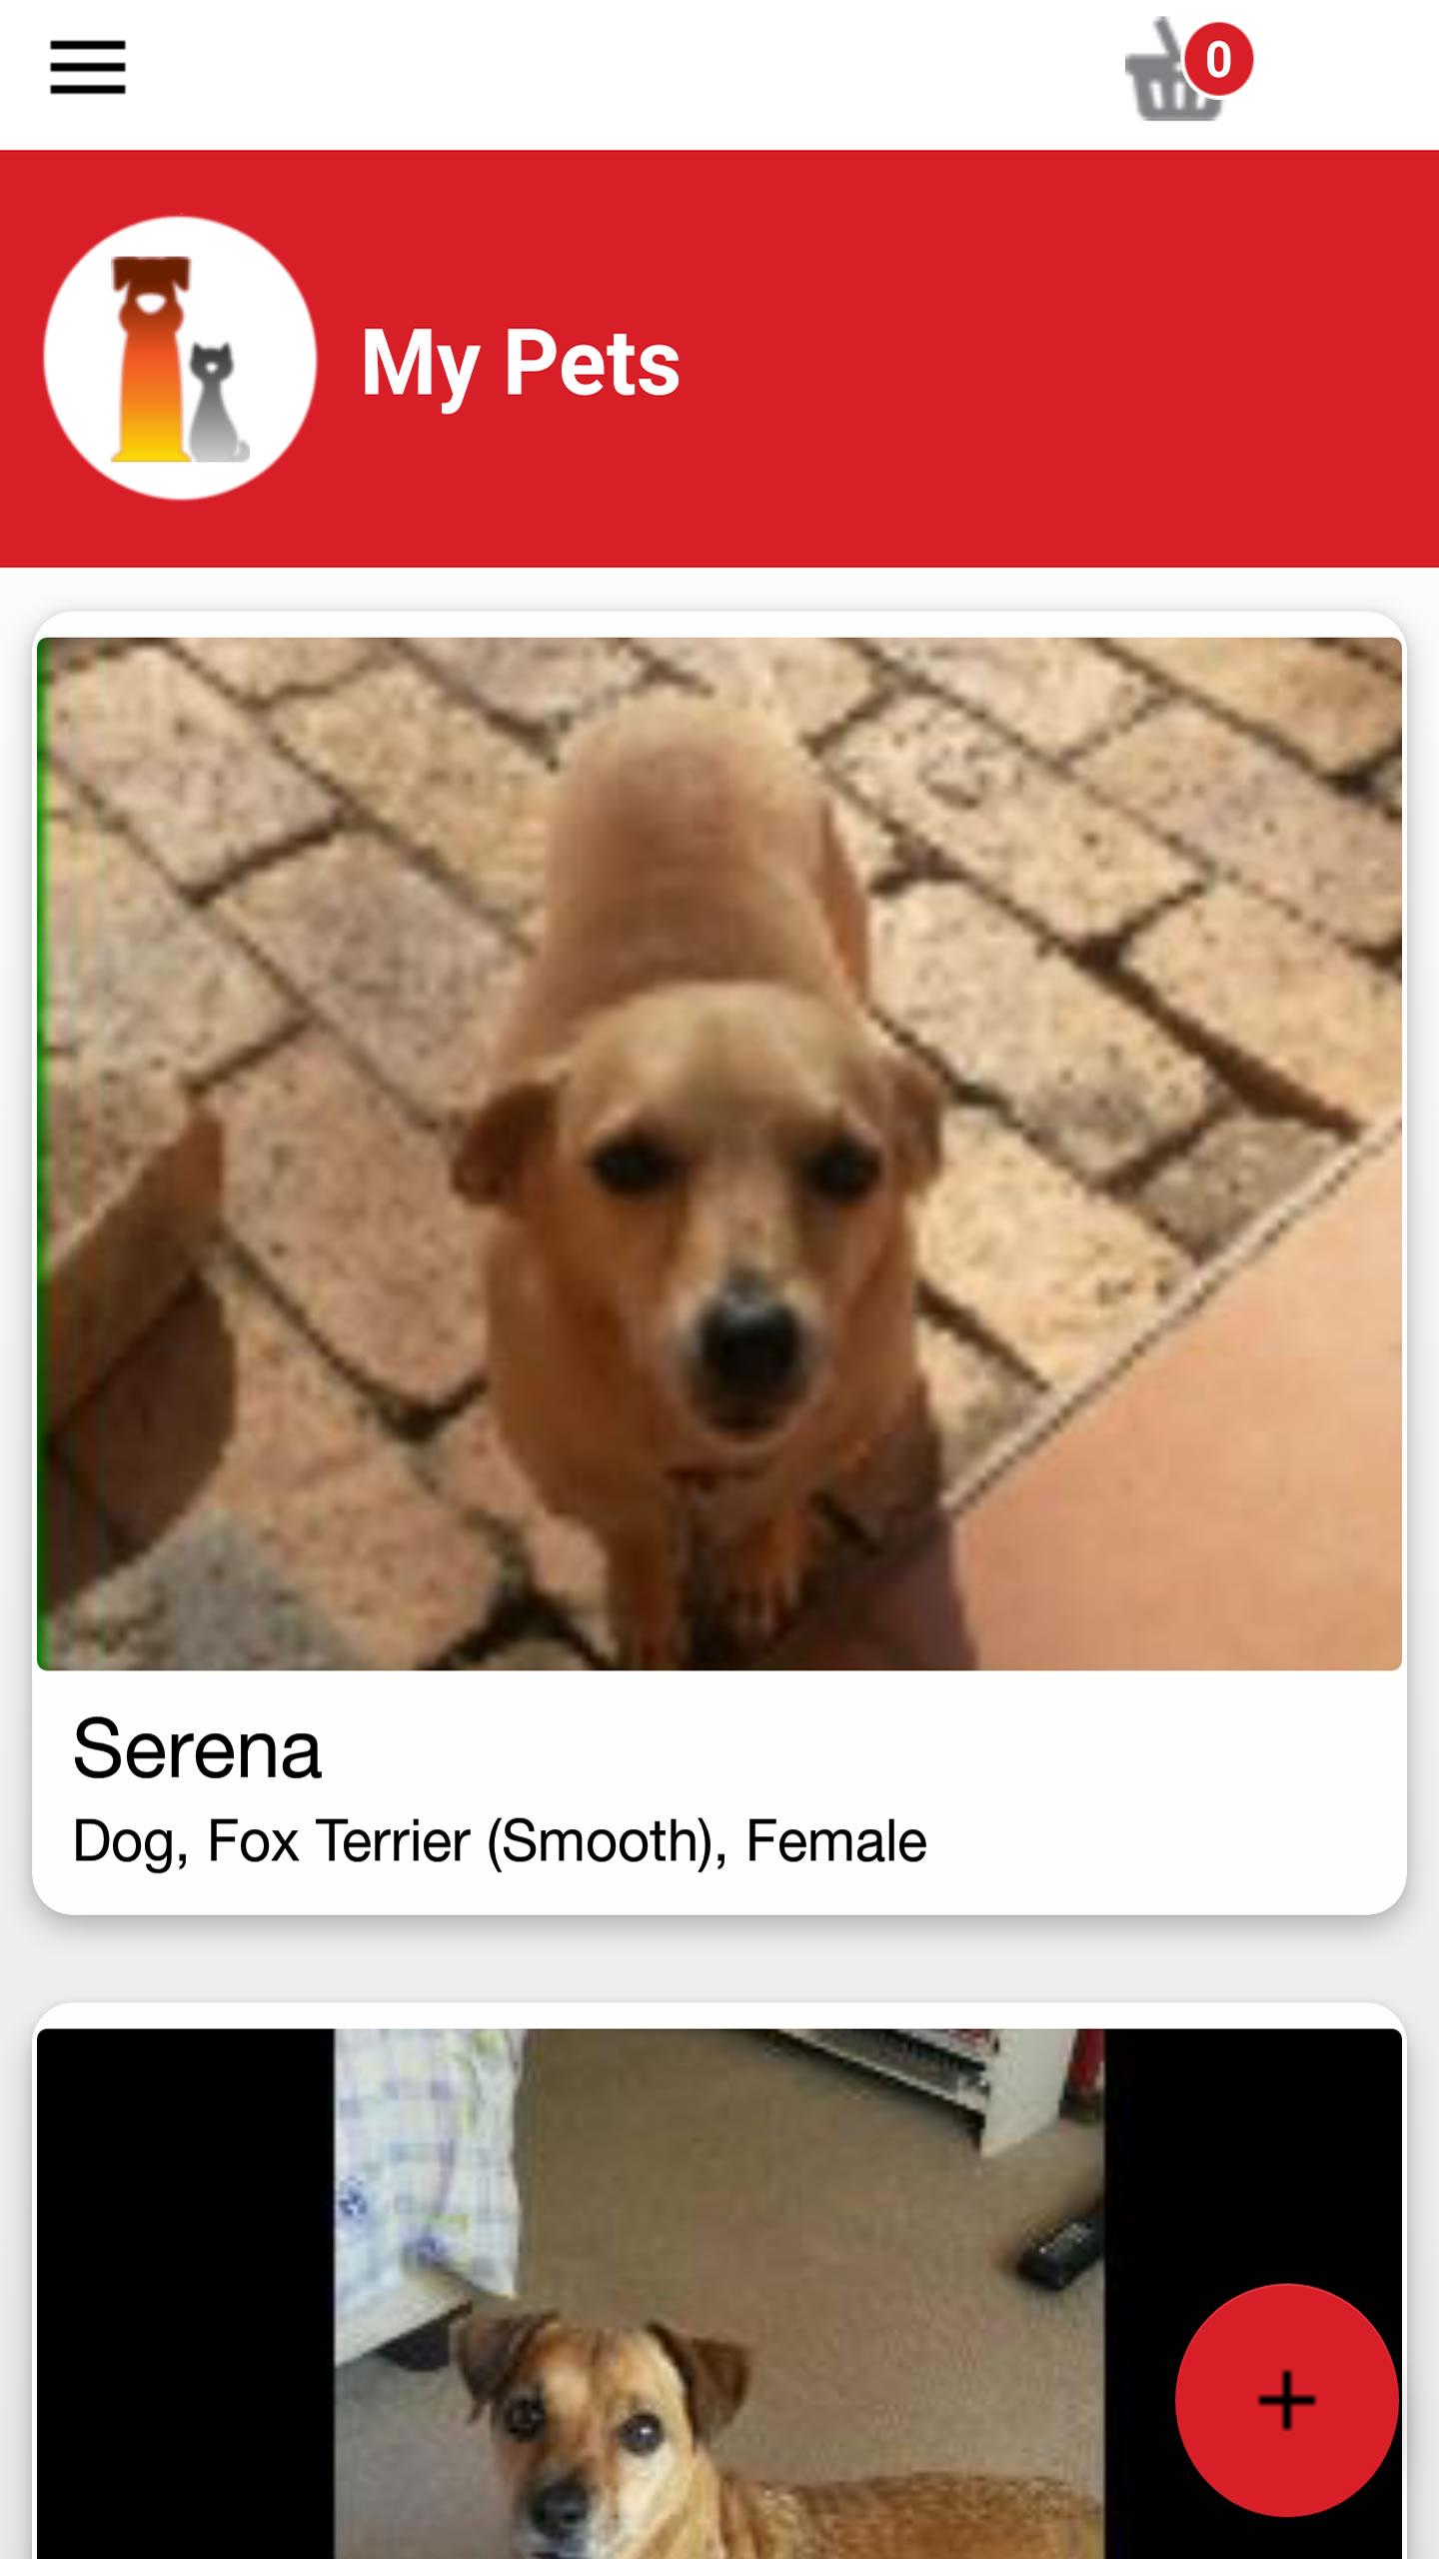Tap the red cart count badge
This screenshot has width=1439, height=2559.
[1218, 60]
